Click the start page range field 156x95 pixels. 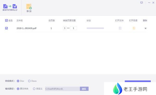pyautogui.click(x=65, y=28)
